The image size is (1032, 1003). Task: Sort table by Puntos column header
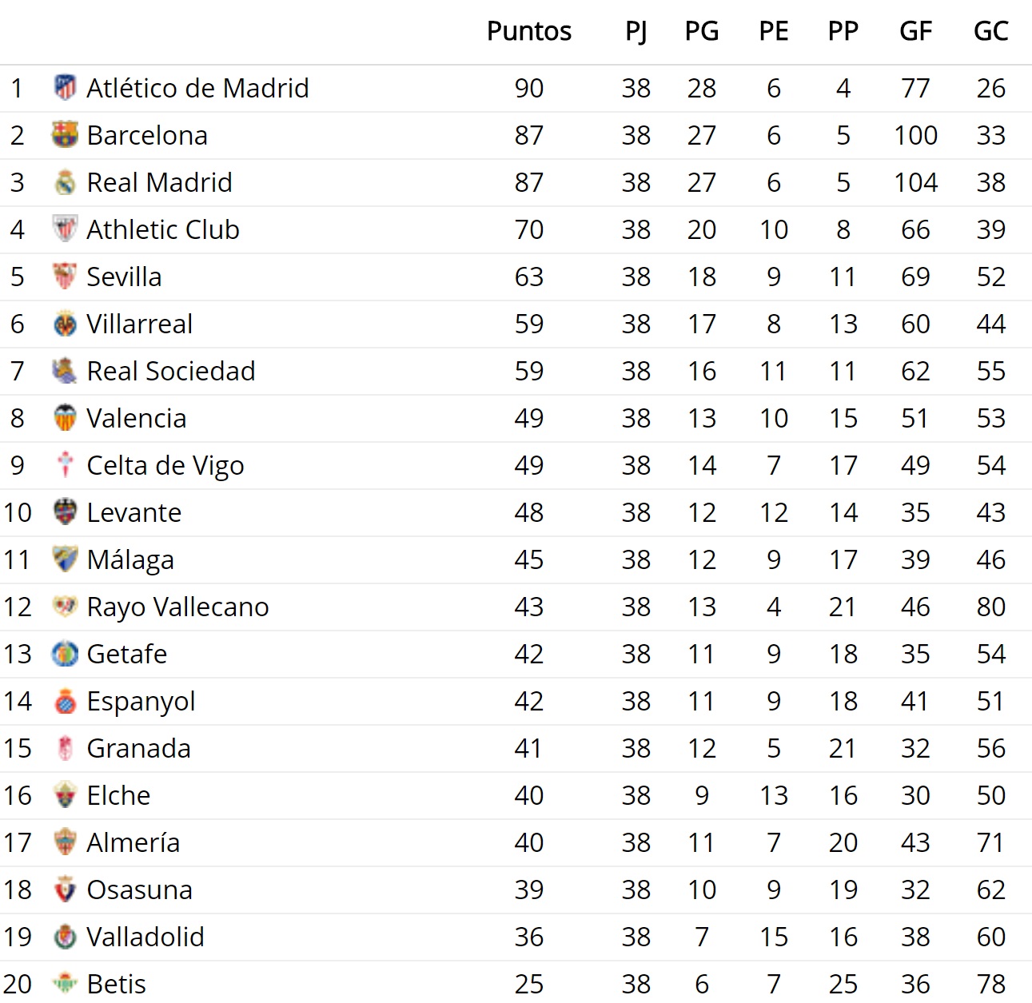tap(529, 31)
